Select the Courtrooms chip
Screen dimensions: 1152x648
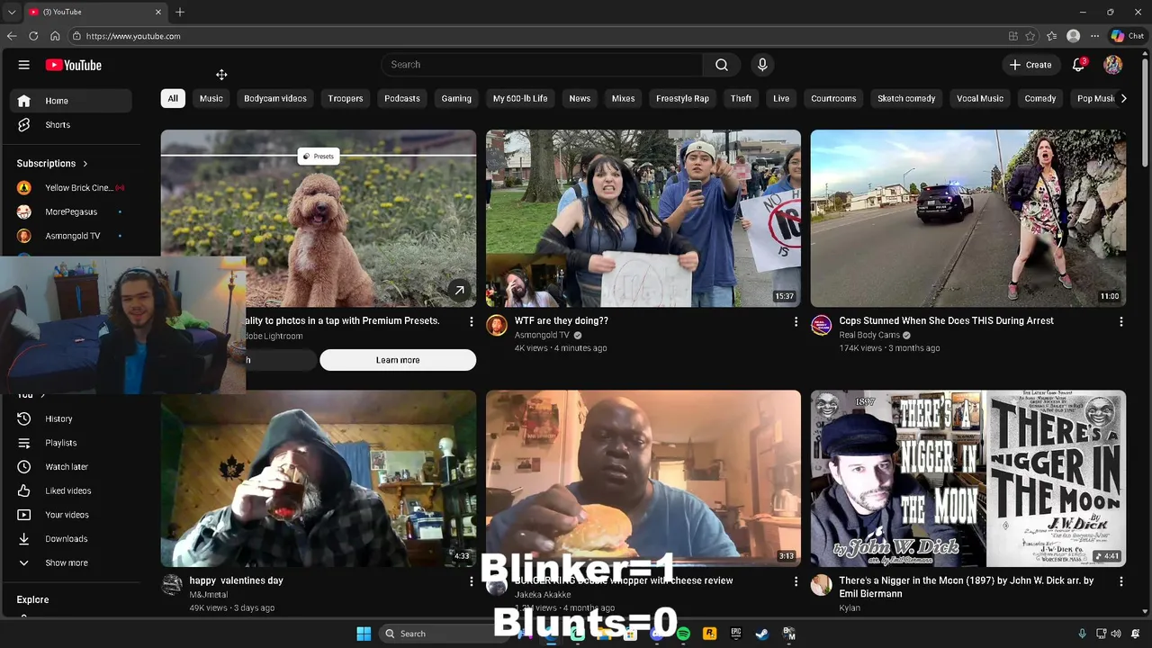tap(833, 98)
